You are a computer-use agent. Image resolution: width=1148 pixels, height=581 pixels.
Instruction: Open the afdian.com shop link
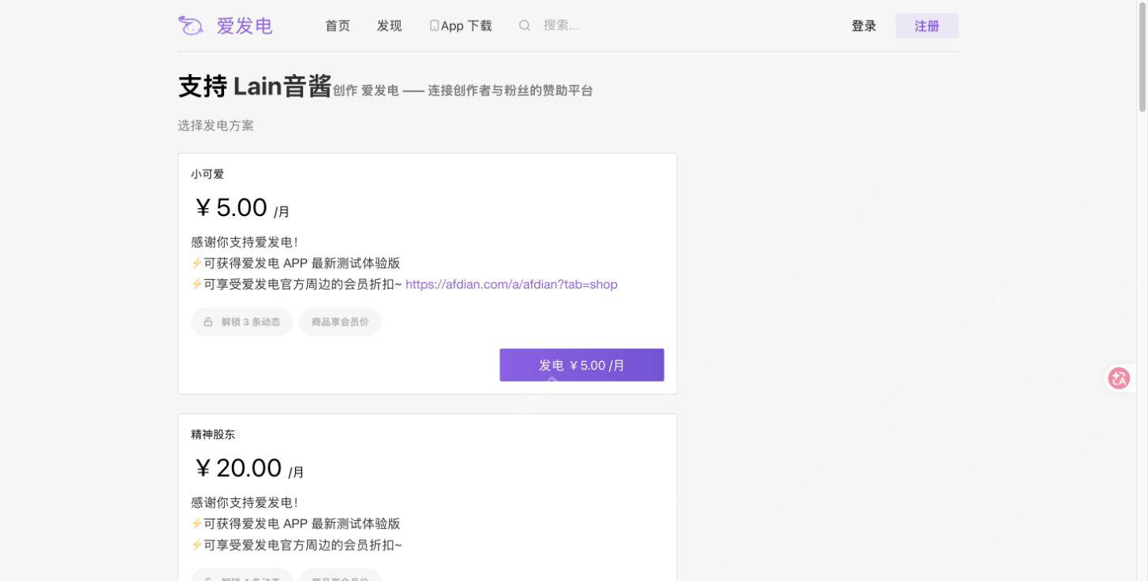pos(511,284)
